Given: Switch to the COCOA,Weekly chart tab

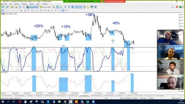Looking at the screenshot, I should [61, 96].
